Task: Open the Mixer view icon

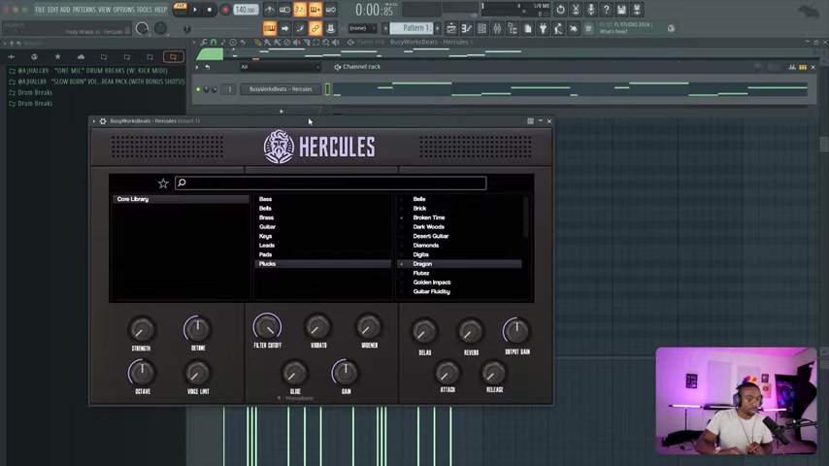Action: pos(497,28)
